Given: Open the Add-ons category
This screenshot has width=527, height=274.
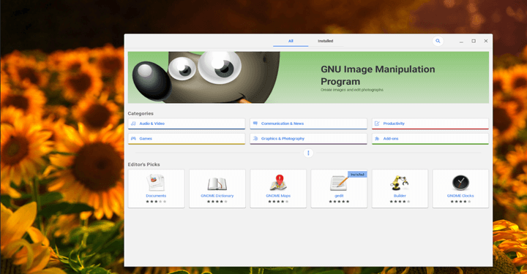Looking at the screenshot, I should 430,139.
